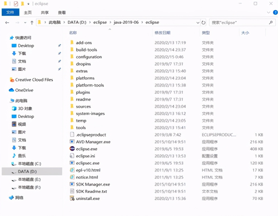The height and width of the screenshot is (216, 278).
Task: Click DATA (D:) in the breadcrumb path
Action: pyautogui.click(x=77, y=22)
